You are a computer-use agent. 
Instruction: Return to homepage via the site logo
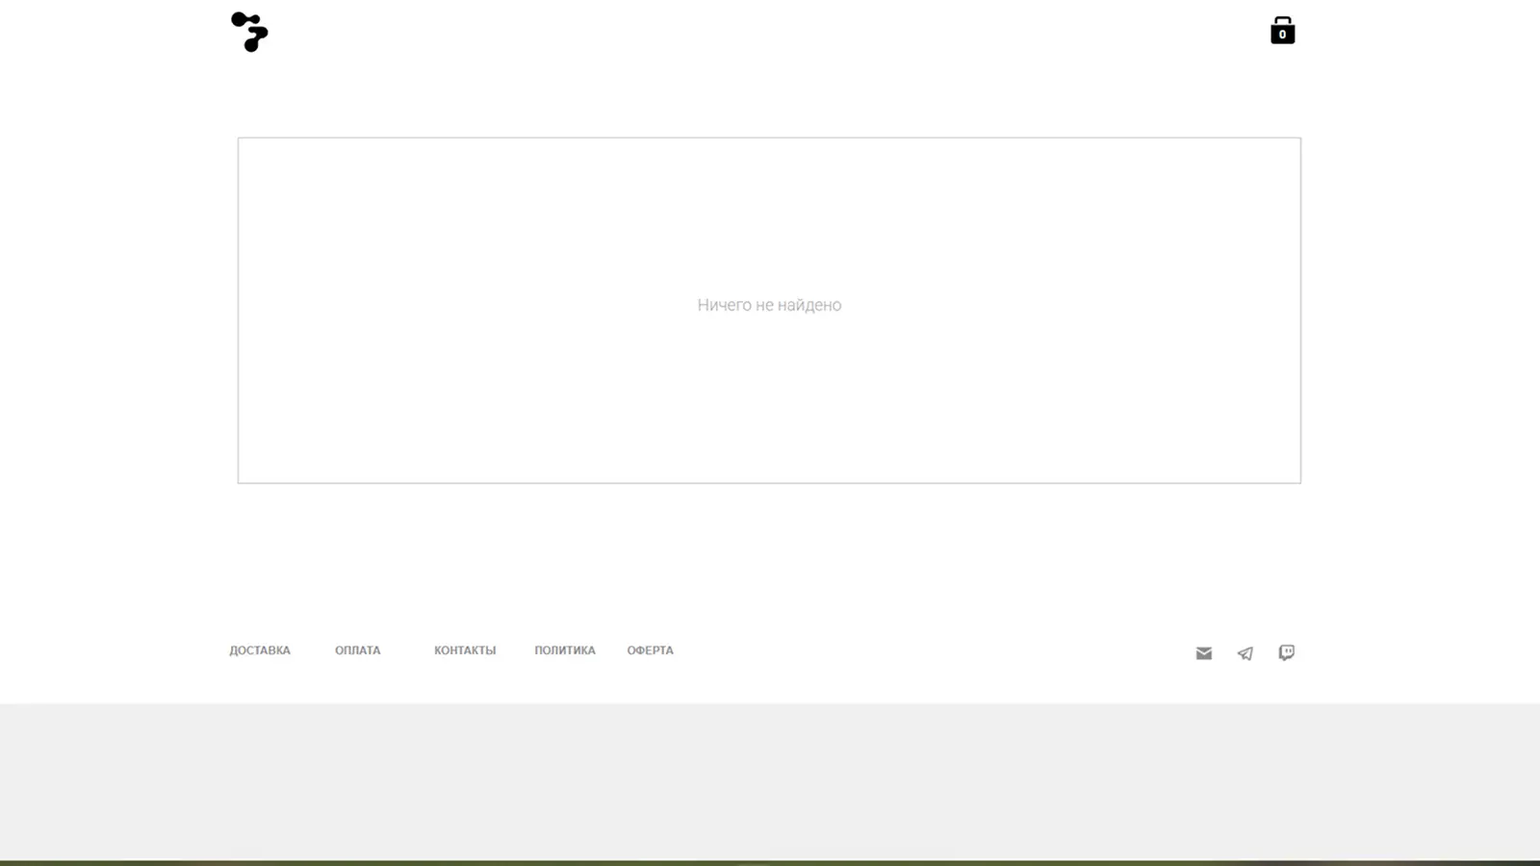pyautogui.click(x=249, y=32)
